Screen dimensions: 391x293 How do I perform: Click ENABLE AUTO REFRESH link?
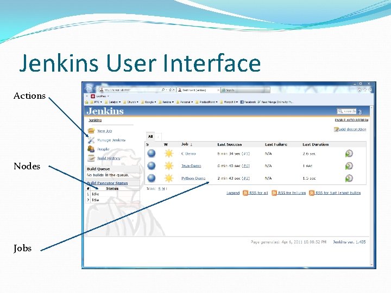pyautogui.click(x=351, y=120)
